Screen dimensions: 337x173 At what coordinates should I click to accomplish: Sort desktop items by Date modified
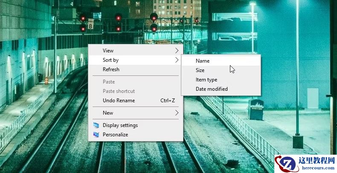pyautogui.click(x=221, y=89)
